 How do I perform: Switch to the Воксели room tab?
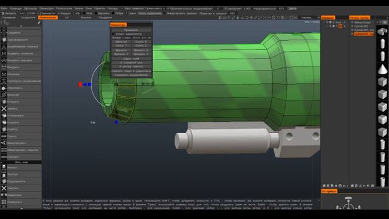[x=86, y=18]
